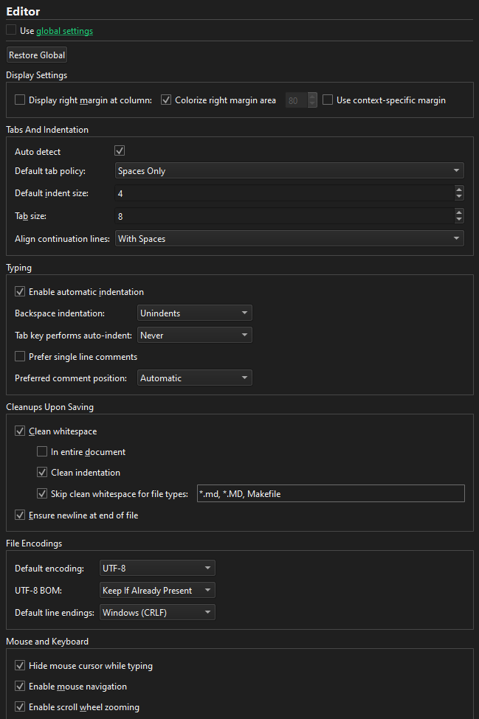Image resolution: width=479 pixels, height=719 pixels.
Task: Check "In entire document" under Clean whitespace
Action: tap(42, 451)
